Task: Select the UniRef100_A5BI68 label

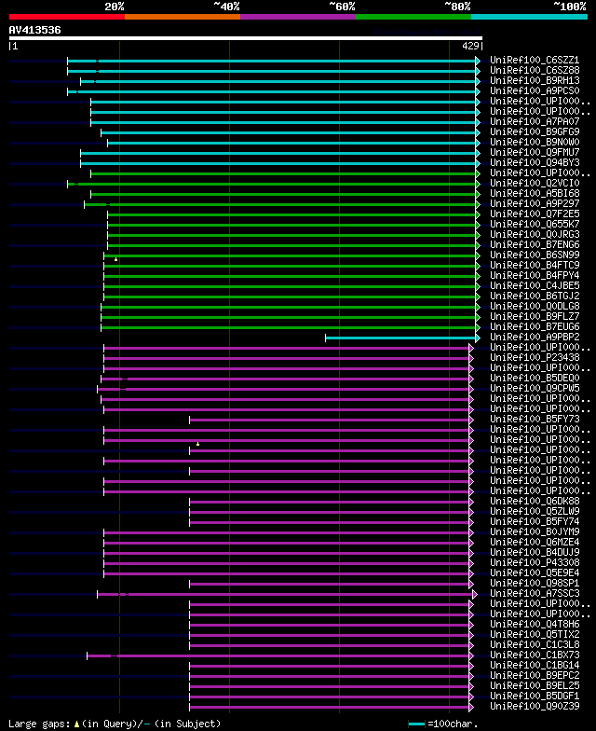Action: [x=535, y=194]
